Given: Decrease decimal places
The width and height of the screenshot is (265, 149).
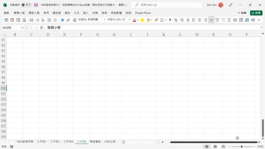Looking at the screenshot, I should point(188,20).
